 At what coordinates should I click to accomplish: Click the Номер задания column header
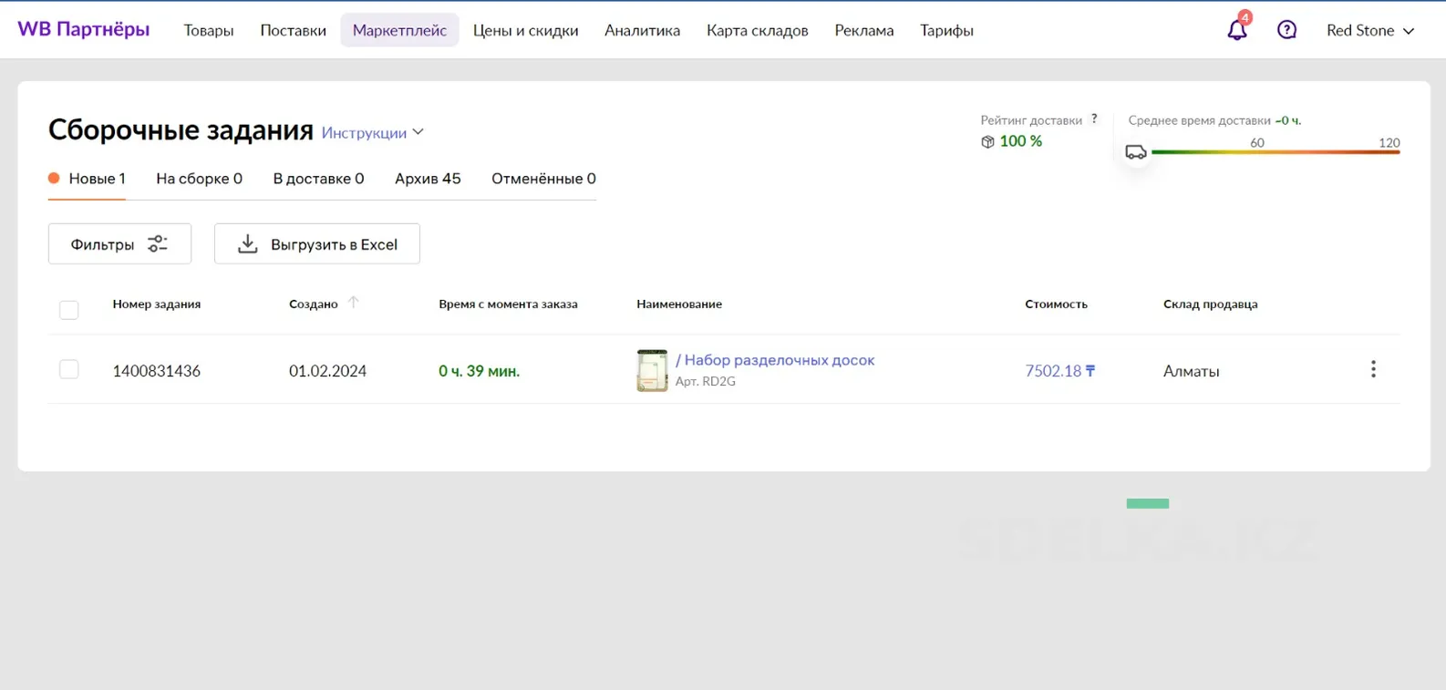157,304
